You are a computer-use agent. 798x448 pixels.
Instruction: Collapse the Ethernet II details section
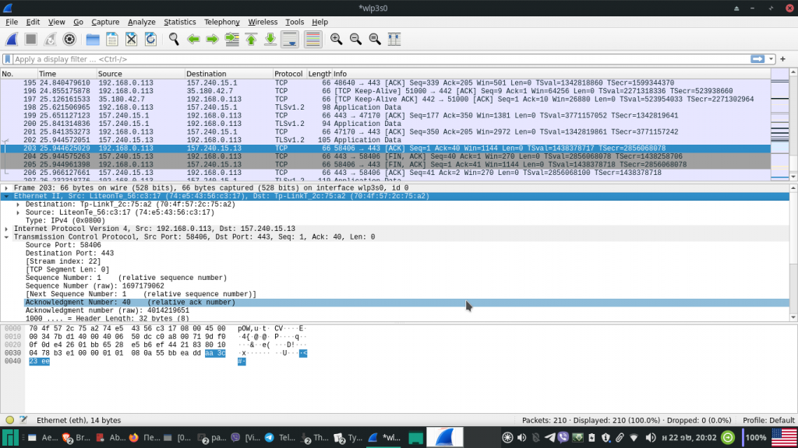[x=6, y=196]
